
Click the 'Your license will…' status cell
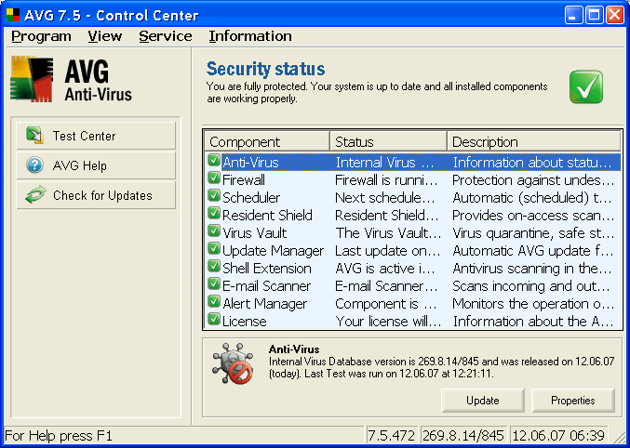388,322
